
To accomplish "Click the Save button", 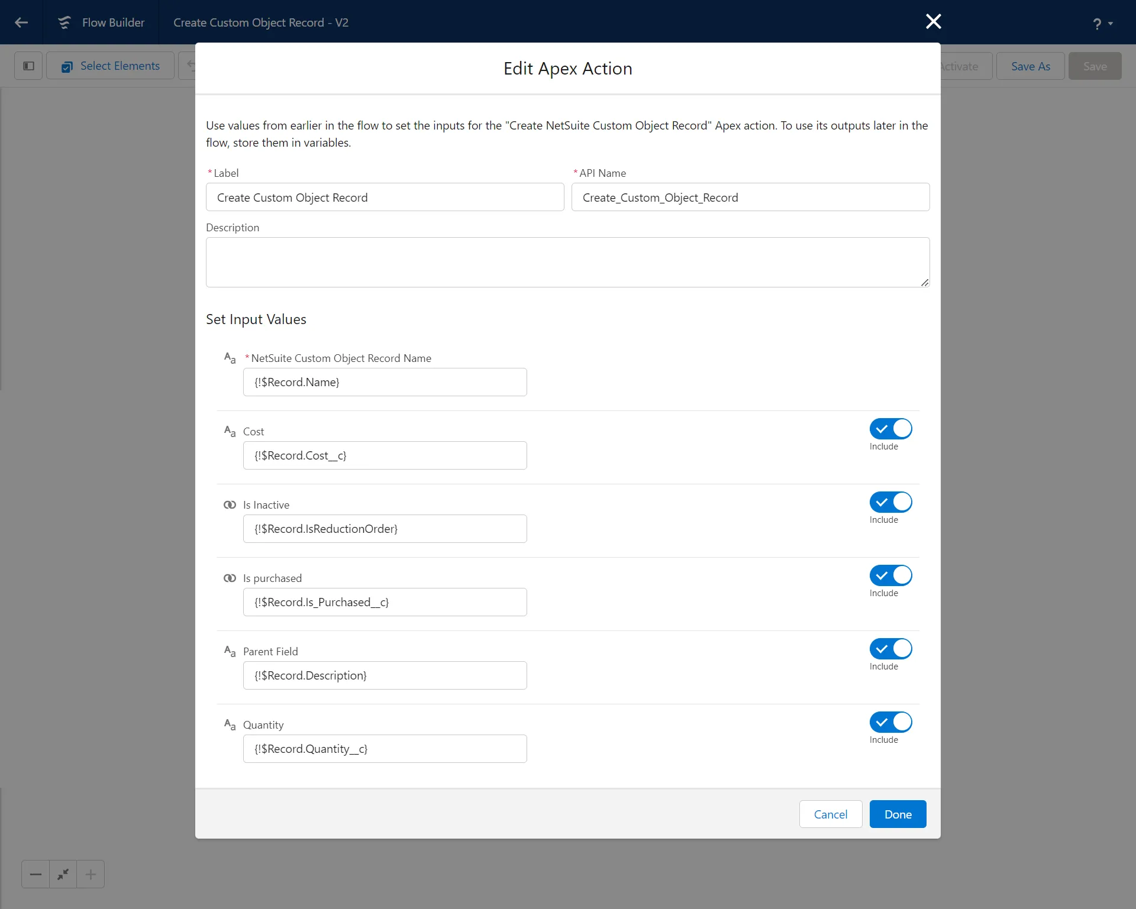I will pos(1095,66).
